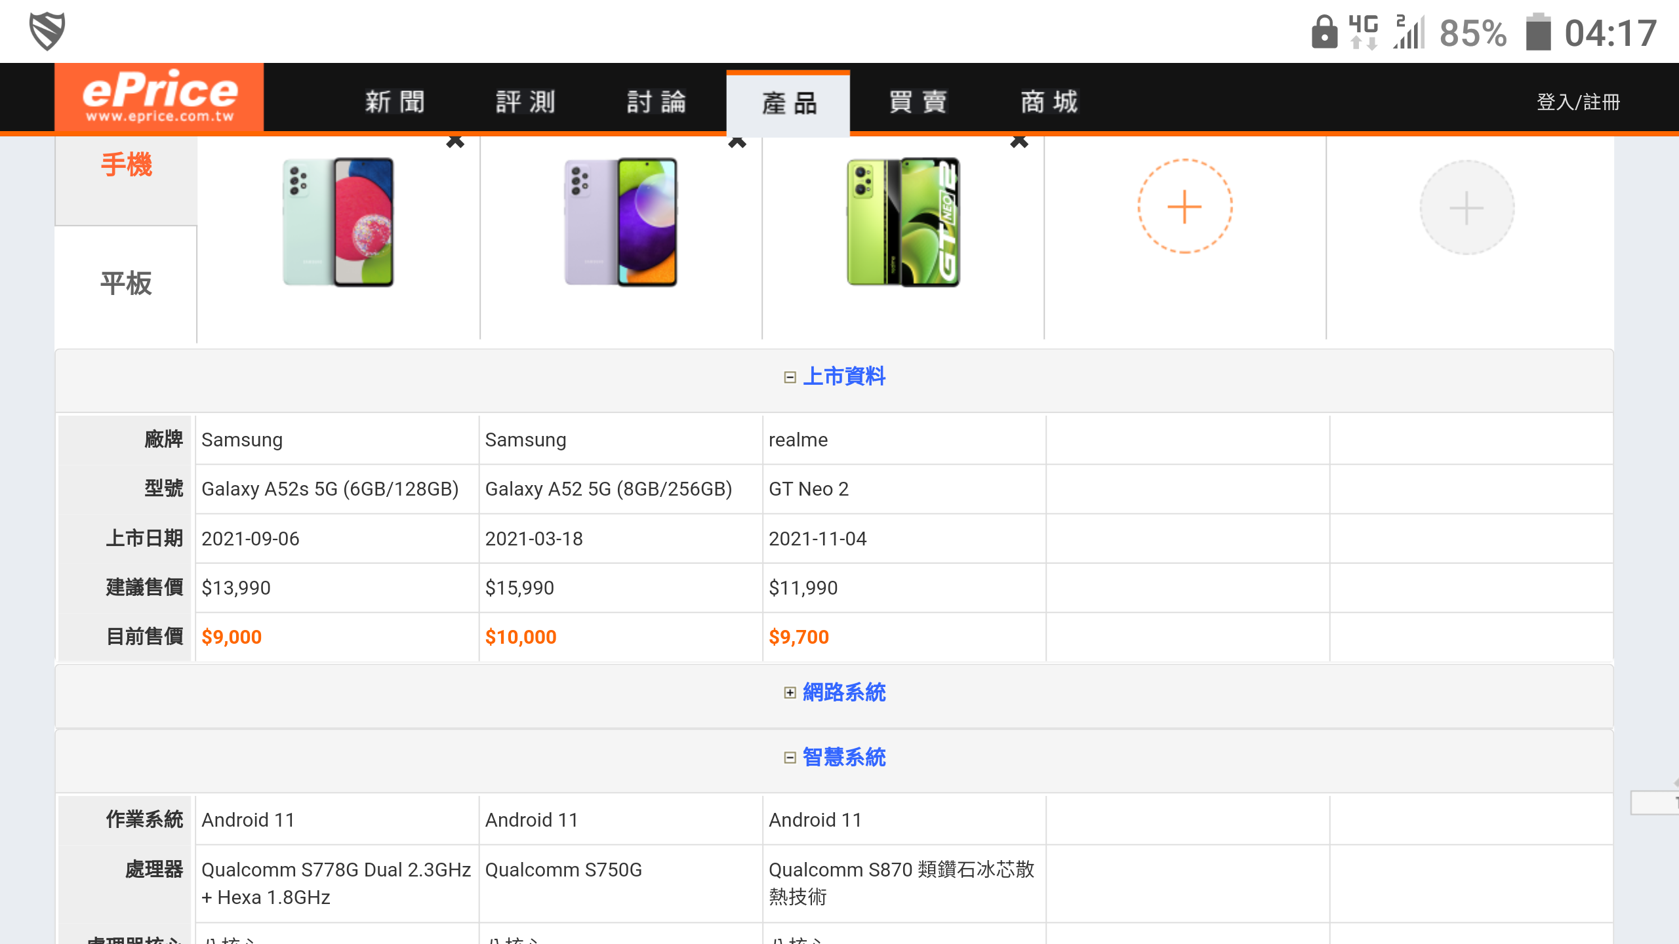Open the 新聞 navigation tab
1679x944 pixels.
pyautogui.click(x=395, y=102)
